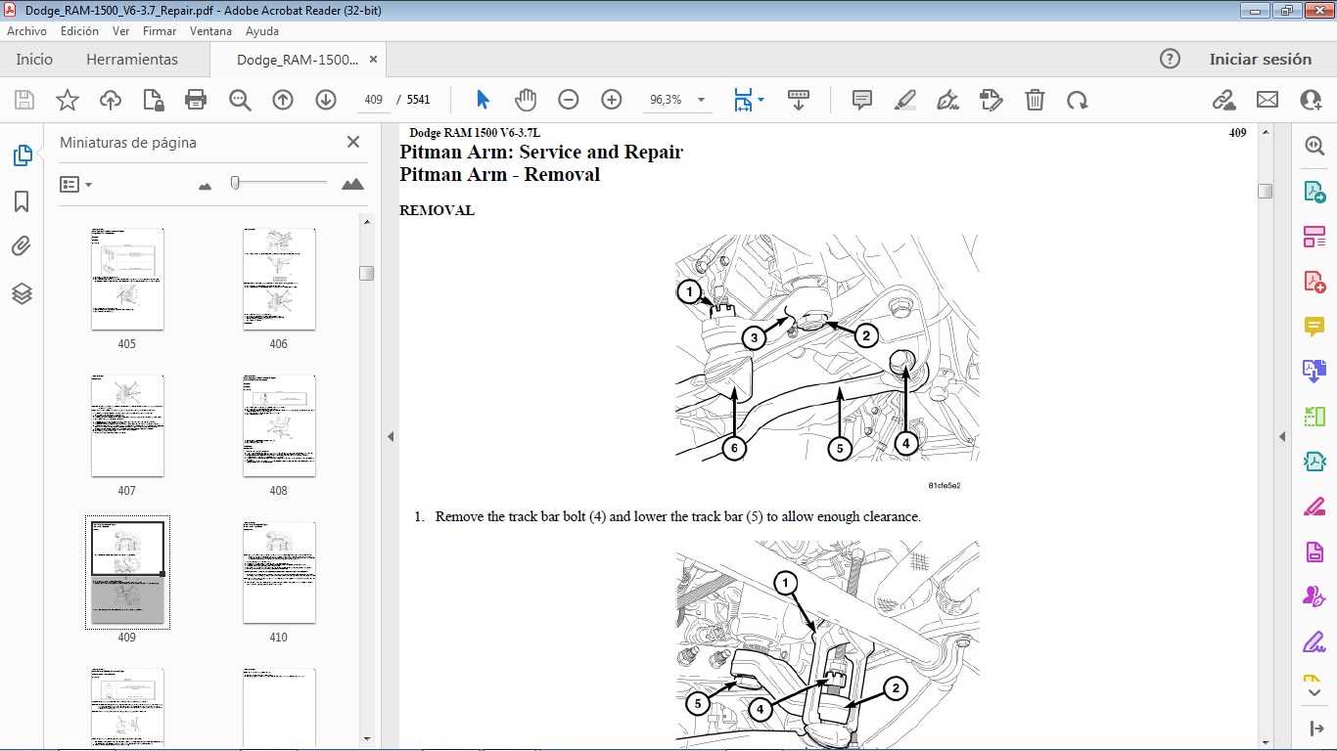Screen dimensions: 1337x751
Task: Click the print file icon
Action: tap(196, 100)
